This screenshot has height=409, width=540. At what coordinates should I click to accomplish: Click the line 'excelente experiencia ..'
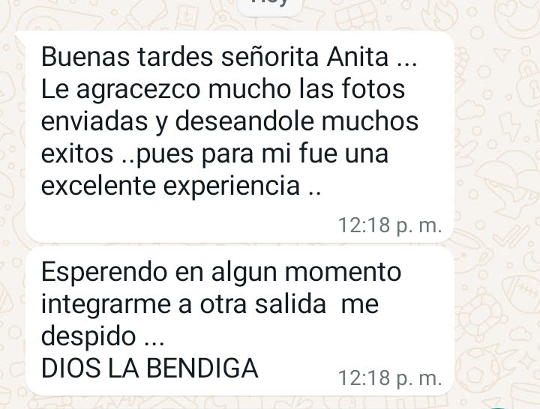pos(181,186)
